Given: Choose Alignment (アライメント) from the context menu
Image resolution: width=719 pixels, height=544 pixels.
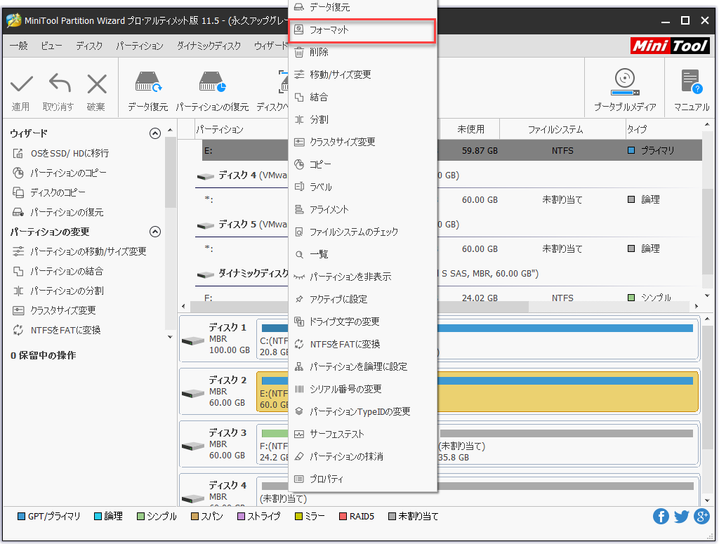Looking at the screenshot, I should (x=362, y=209).
